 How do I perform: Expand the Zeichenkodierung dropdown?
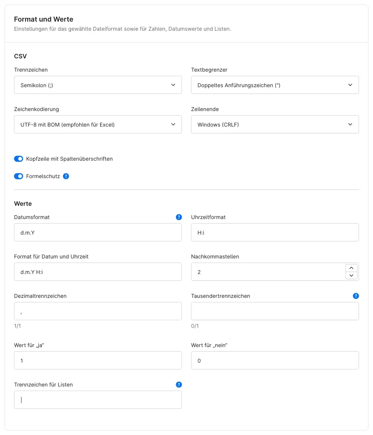98,124
